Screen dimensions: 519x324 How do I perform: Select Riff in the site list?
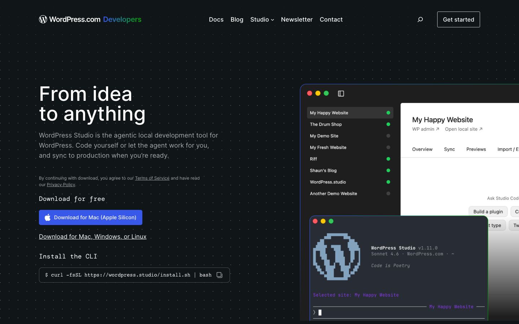(350, 159)
